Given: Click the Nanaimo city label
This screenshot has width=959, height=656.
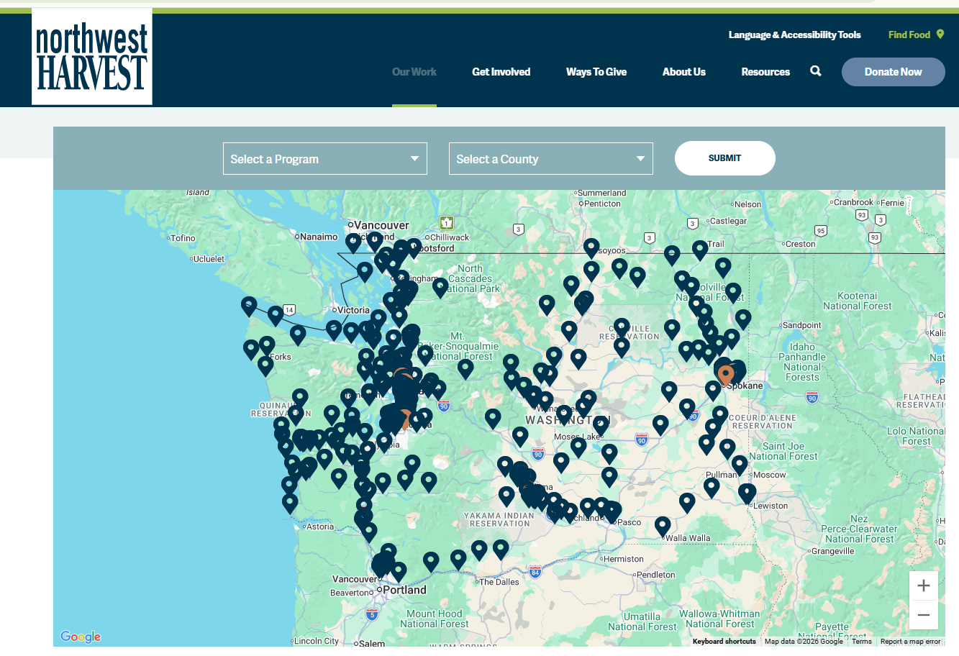Looking at the screenshot, I should click(x=319, y=237).
